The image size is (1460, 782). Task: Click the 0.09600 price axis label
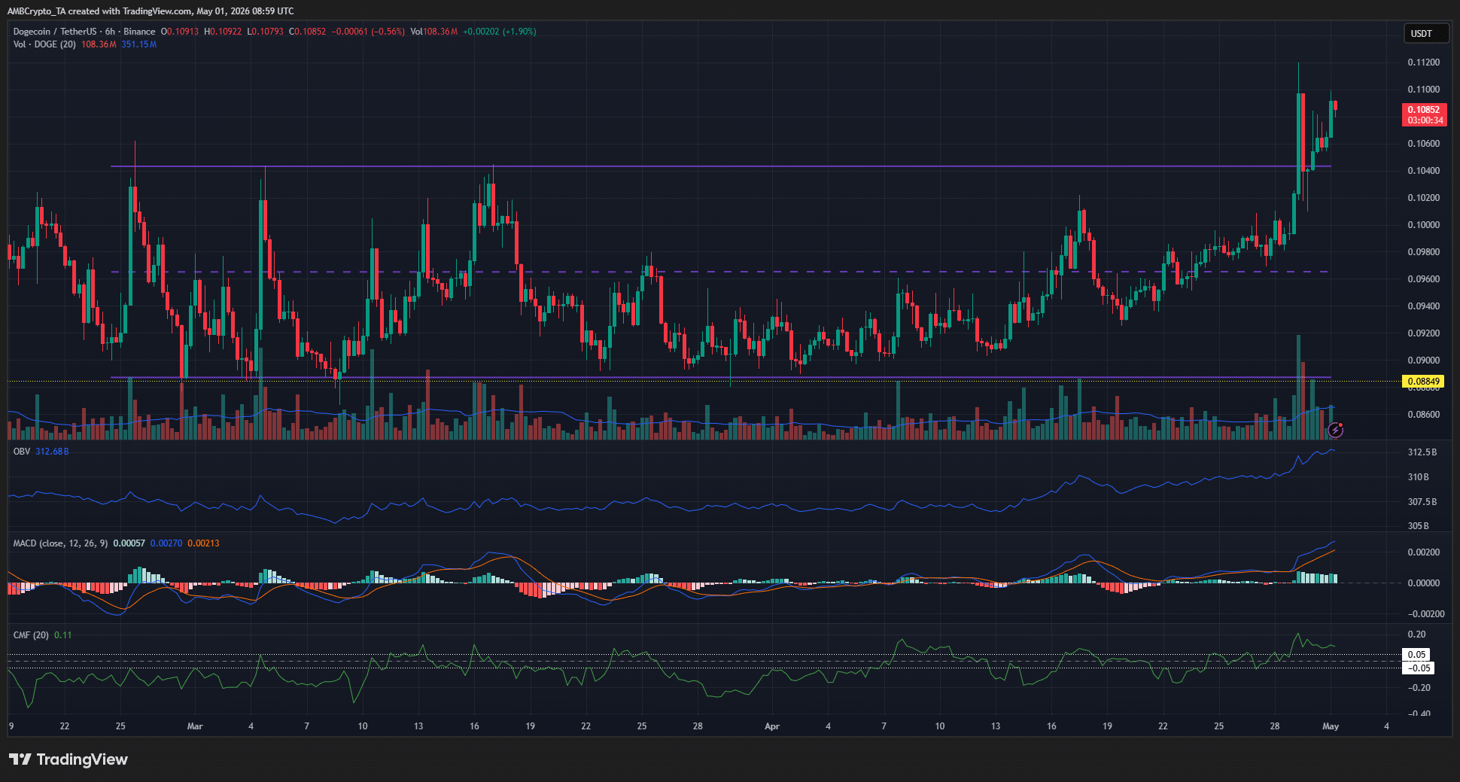point(1424,279)
